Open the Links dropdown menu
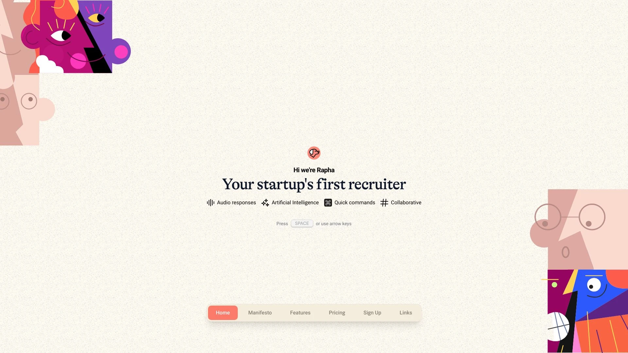This screenshot has width=628, height=353. click(x=406, y=312)
